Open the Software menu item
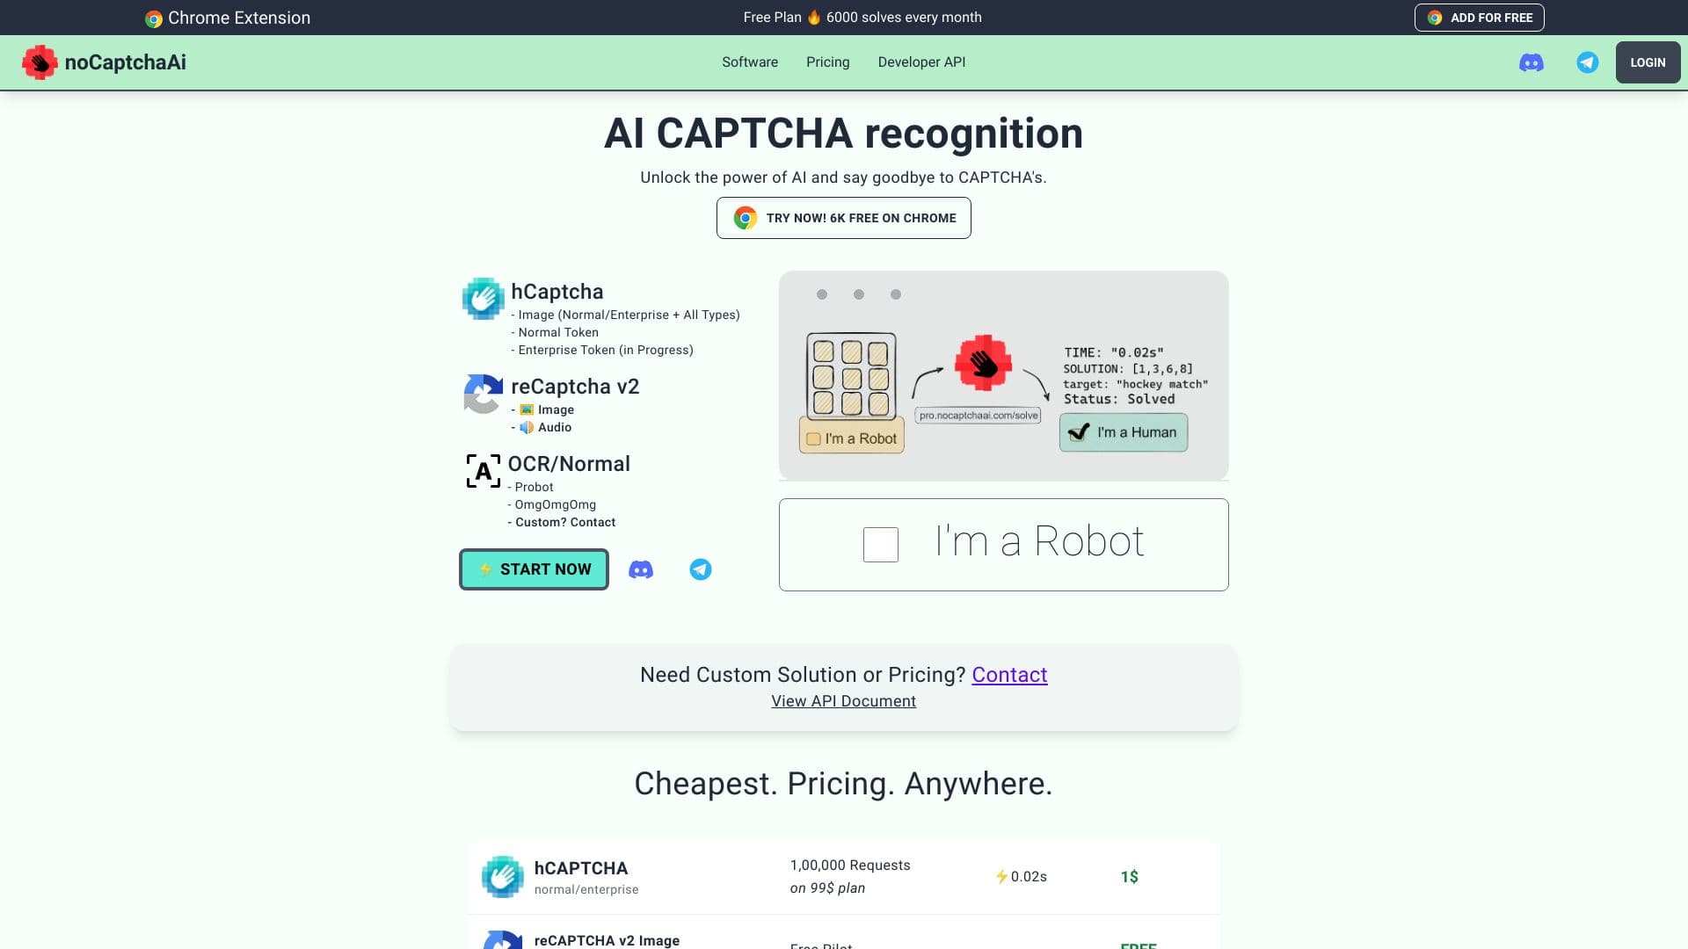This screenshot has height=949, width=1688. [749, 62]
